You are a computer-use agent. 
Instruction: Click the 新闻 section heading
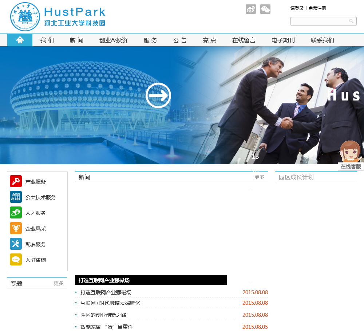tap(84, 177)
